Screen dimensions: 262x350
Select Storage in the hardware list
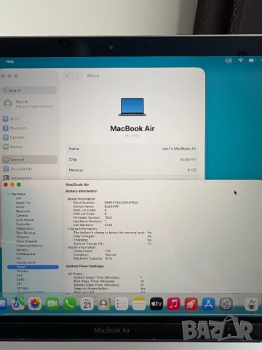[23, 288]
